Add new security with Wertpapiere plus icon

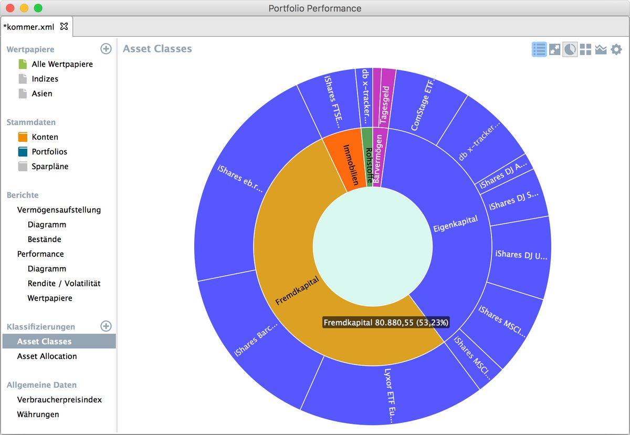[106, 49]
